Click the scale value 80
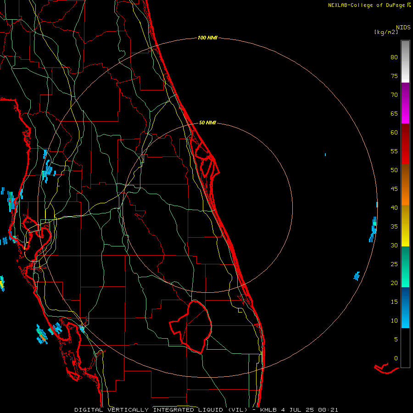 pos(394,57)
